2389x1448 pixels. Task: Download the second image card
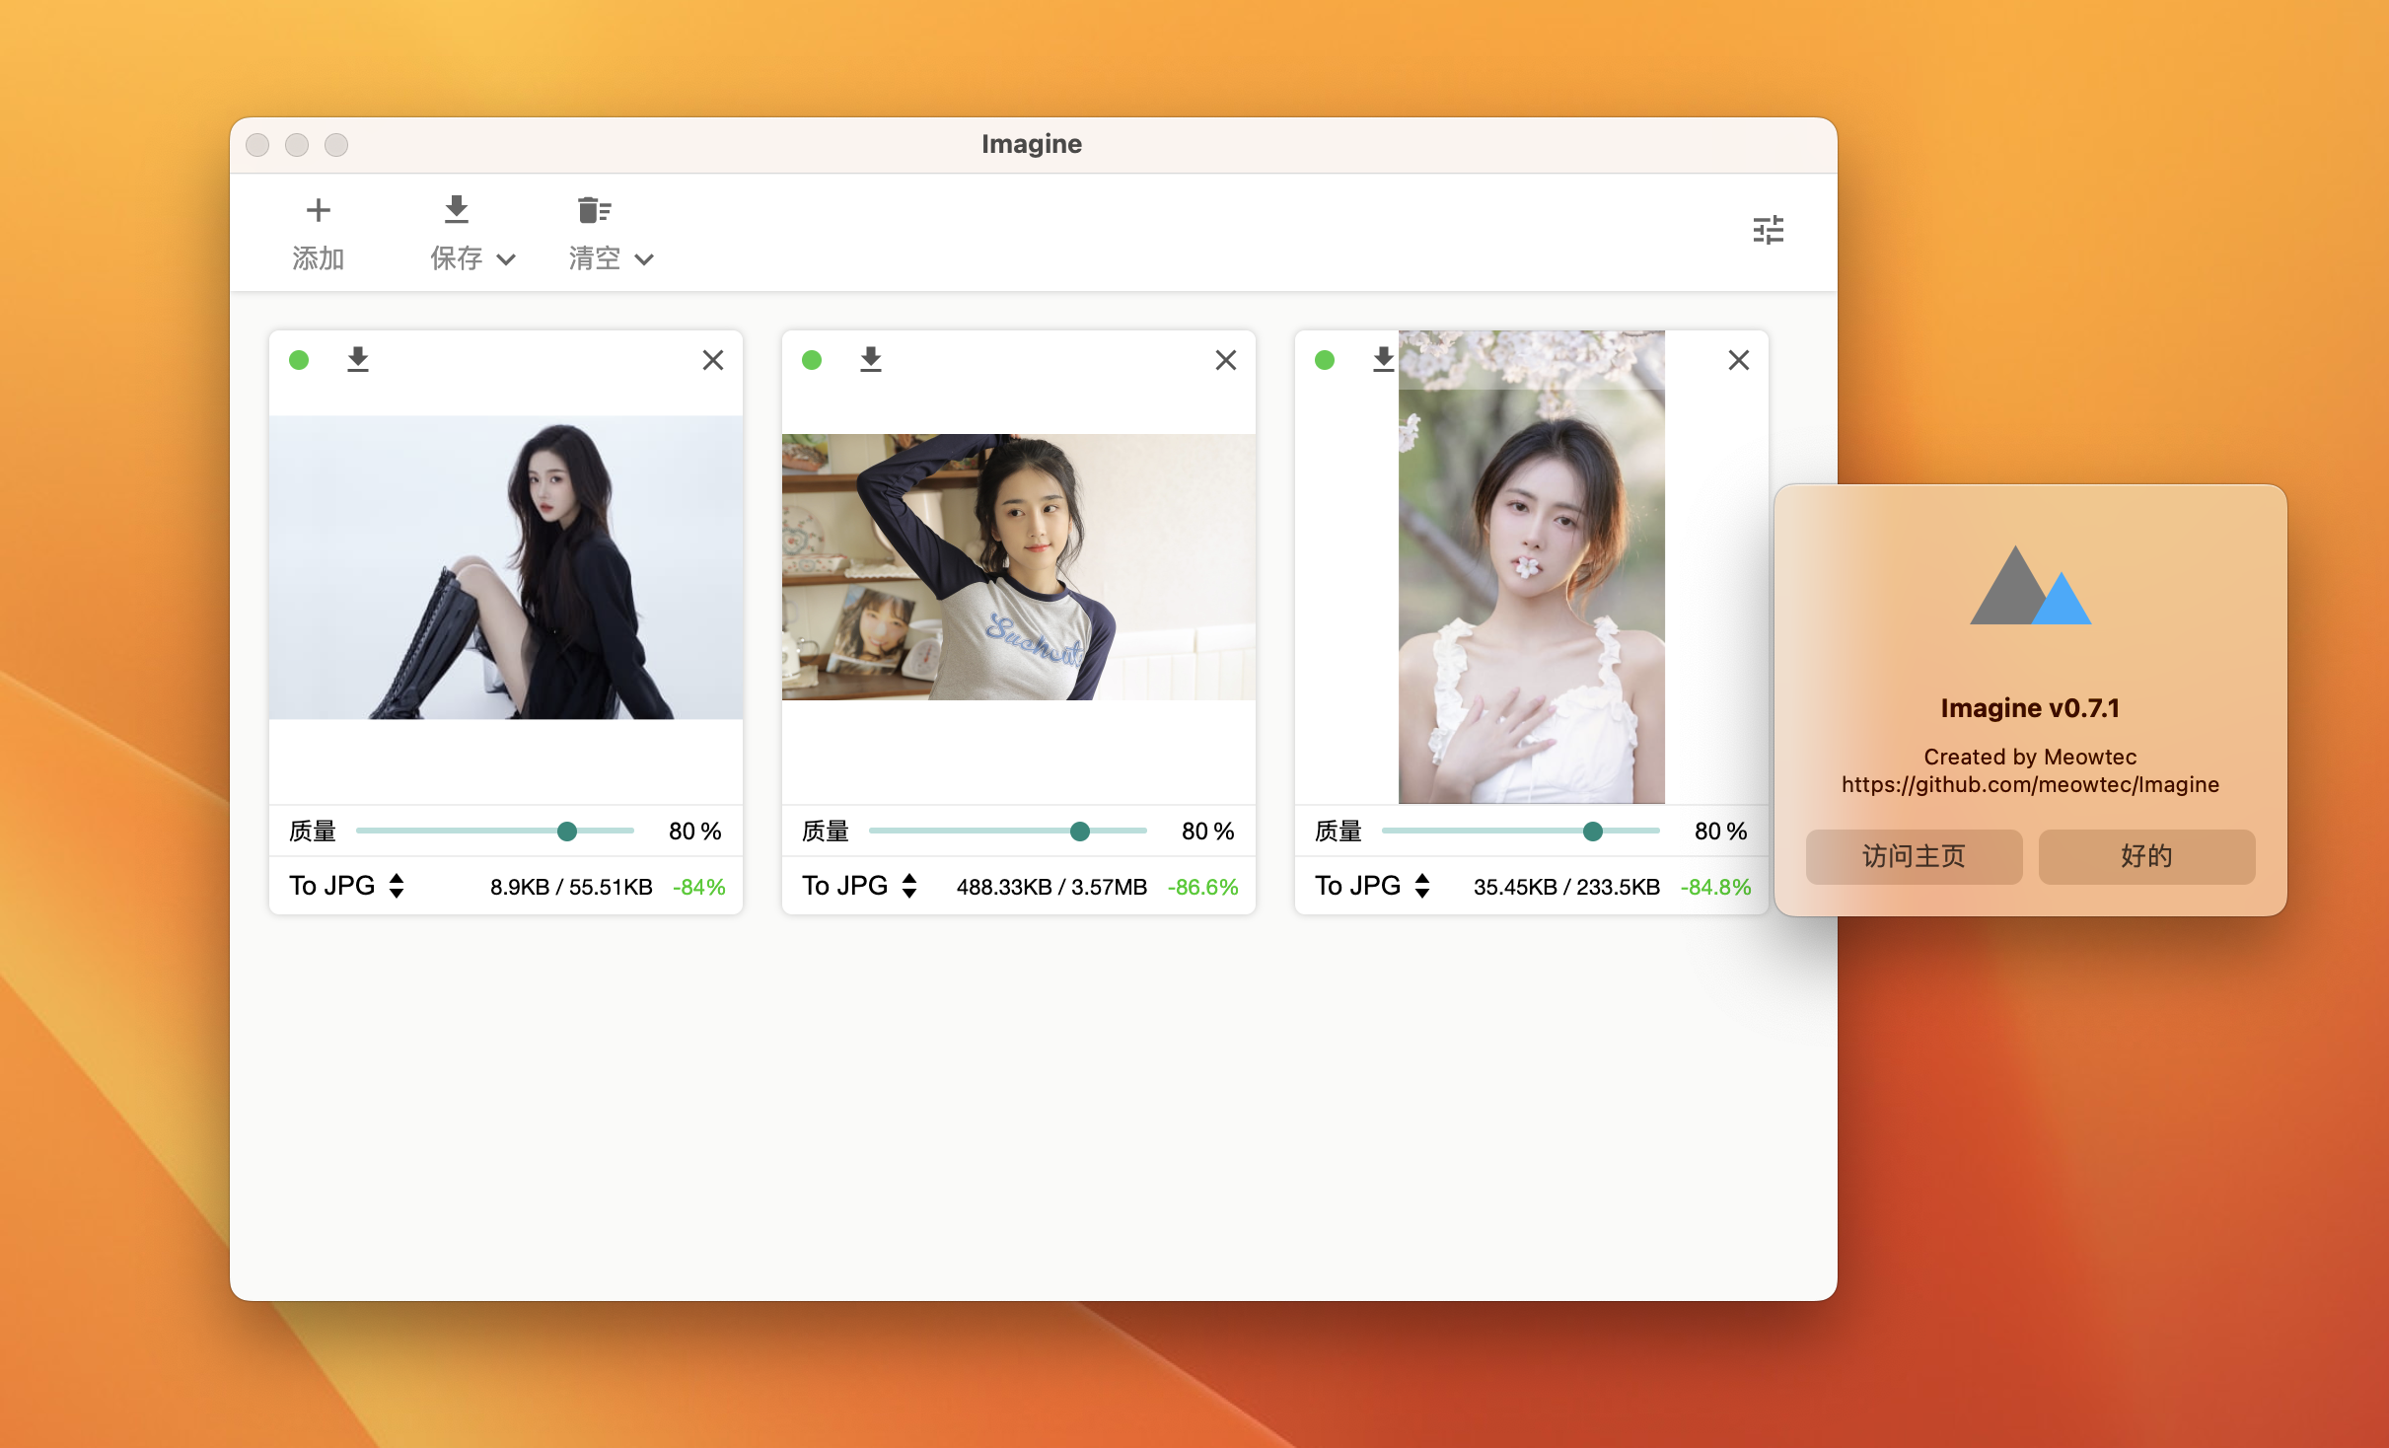tap(871, 360)
